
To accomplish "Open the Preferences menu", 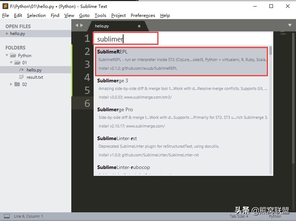I will [x=143, y=15].
